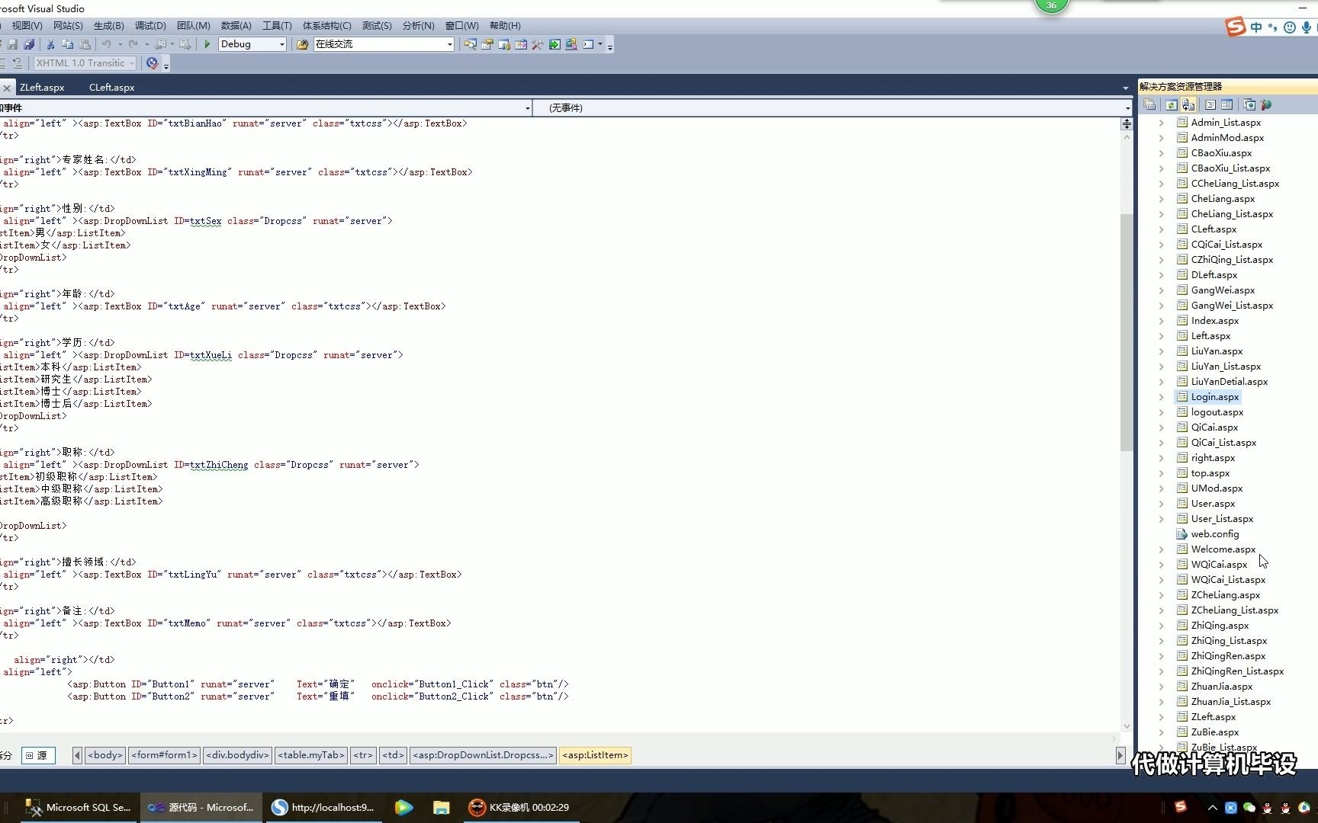Select web.config in Solution Explorer
This screenshot has width=1318, height=823.
[1215, 534]
